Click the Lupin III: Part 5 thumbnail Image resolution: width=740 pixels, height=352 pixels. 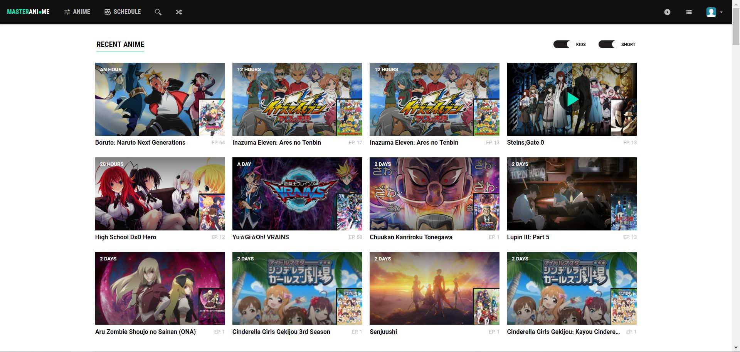[572, 194]
